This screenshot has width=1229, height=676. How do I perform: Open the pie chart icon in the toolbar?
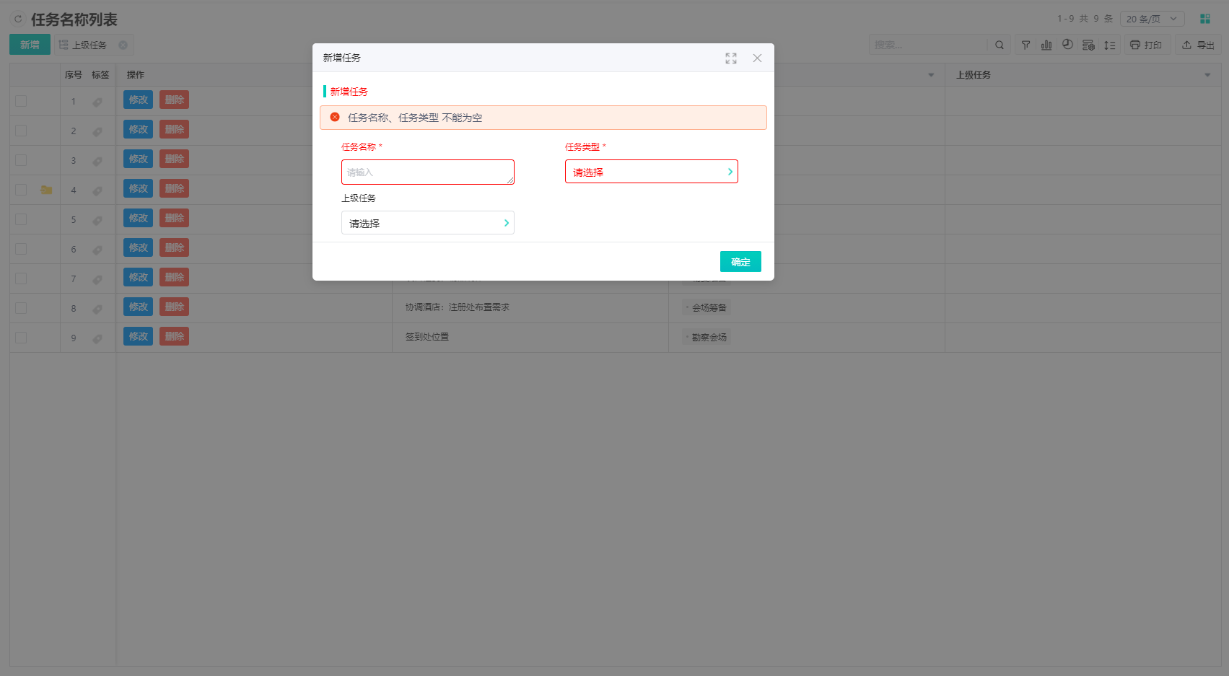point(1067,45)
